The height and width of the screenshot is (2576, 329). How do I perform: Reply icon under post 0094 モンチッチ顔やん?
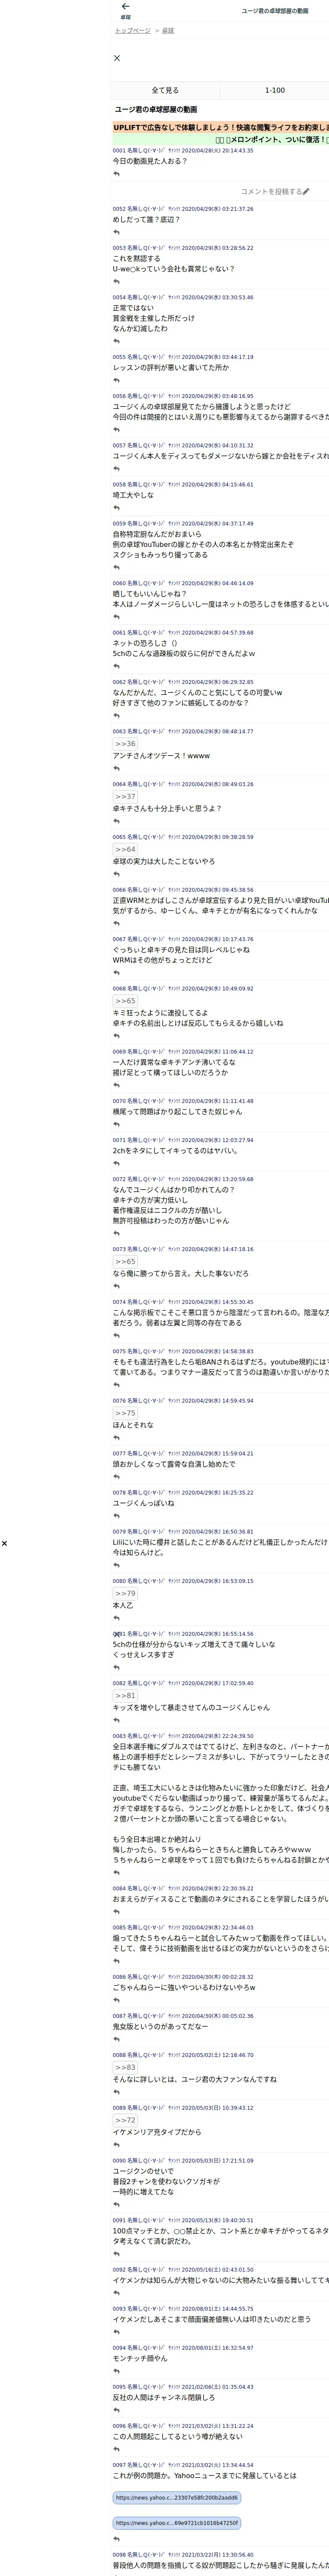[117, 2372]
